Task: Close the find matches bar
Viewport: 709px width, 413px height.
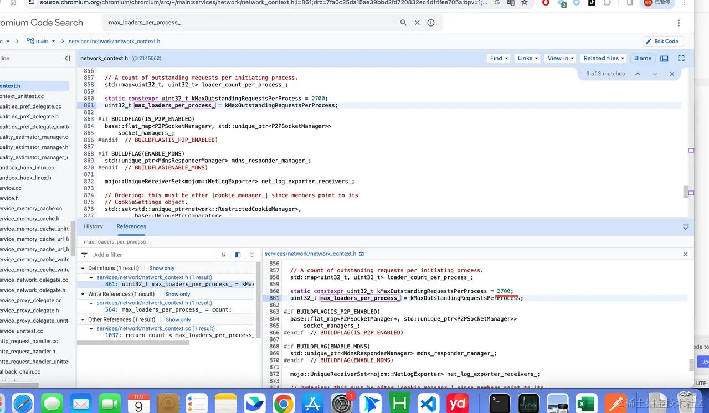Action: 672,74
